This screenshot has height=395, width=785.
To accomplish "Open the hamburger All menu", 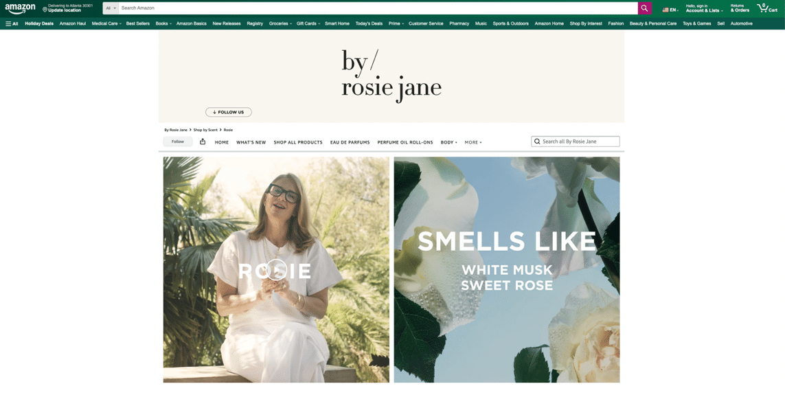I will pos(12,23).
